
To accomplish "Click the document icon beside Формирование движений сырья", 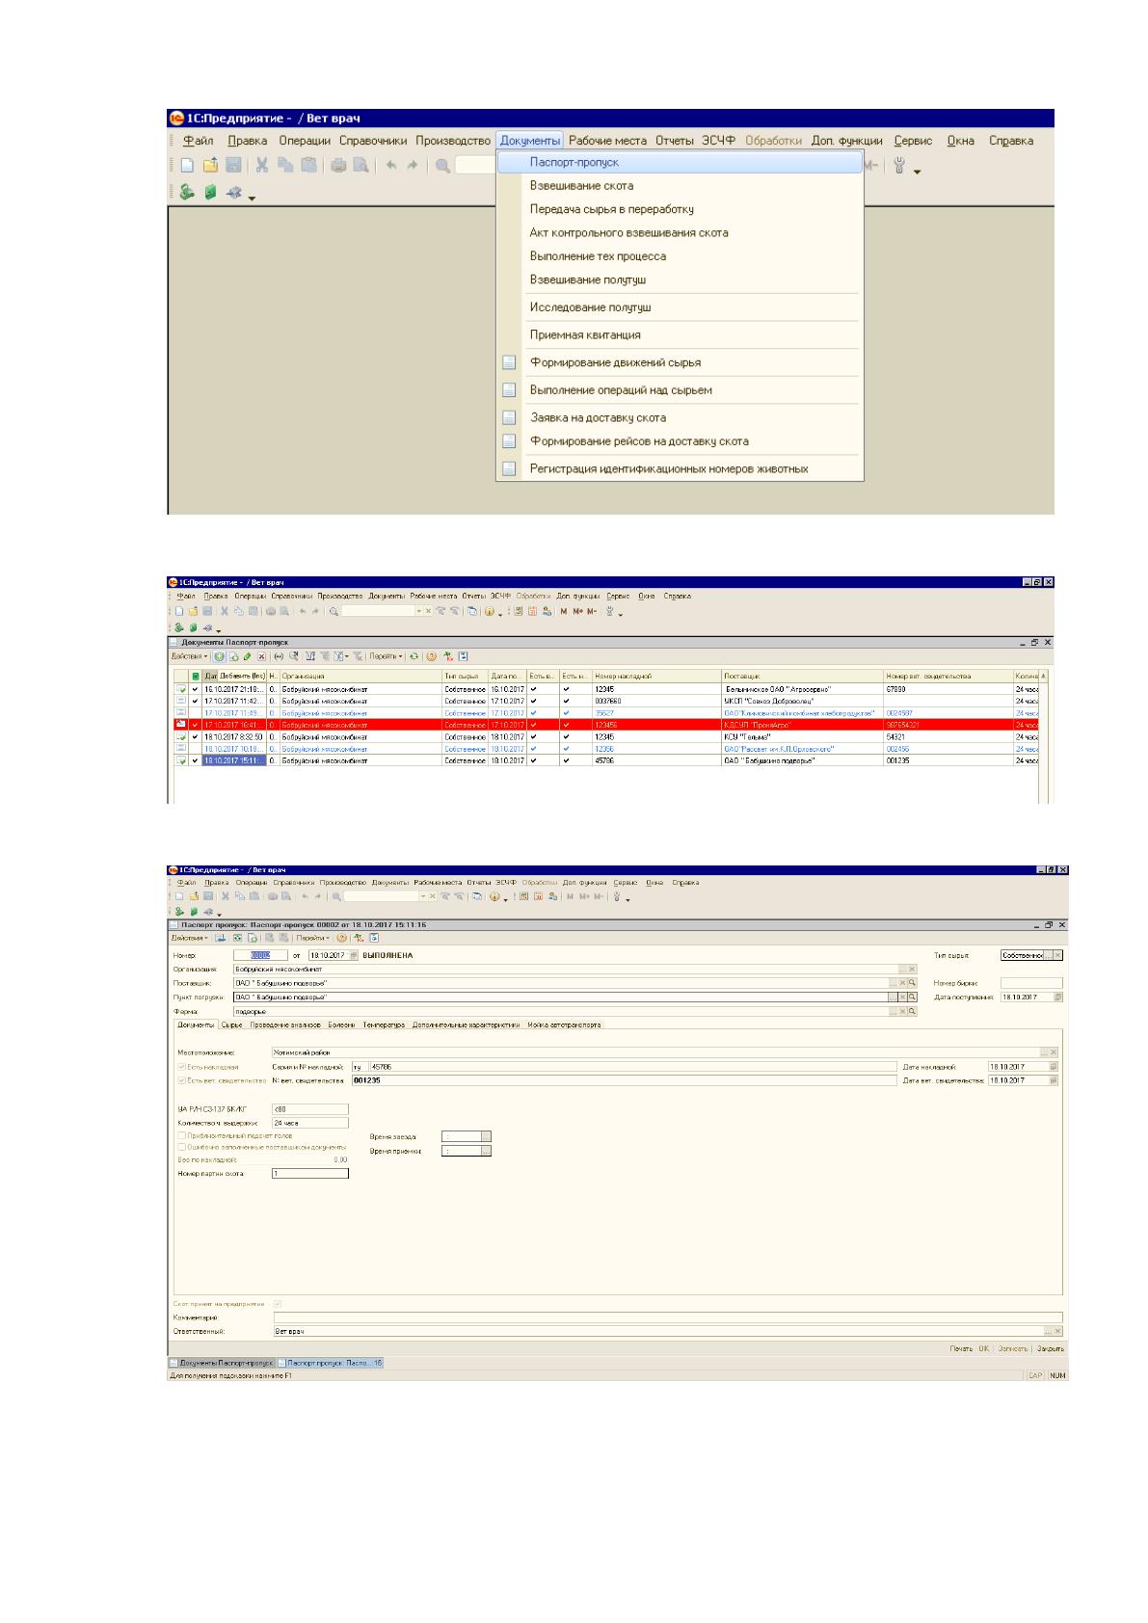I will (x=509, y=363).
